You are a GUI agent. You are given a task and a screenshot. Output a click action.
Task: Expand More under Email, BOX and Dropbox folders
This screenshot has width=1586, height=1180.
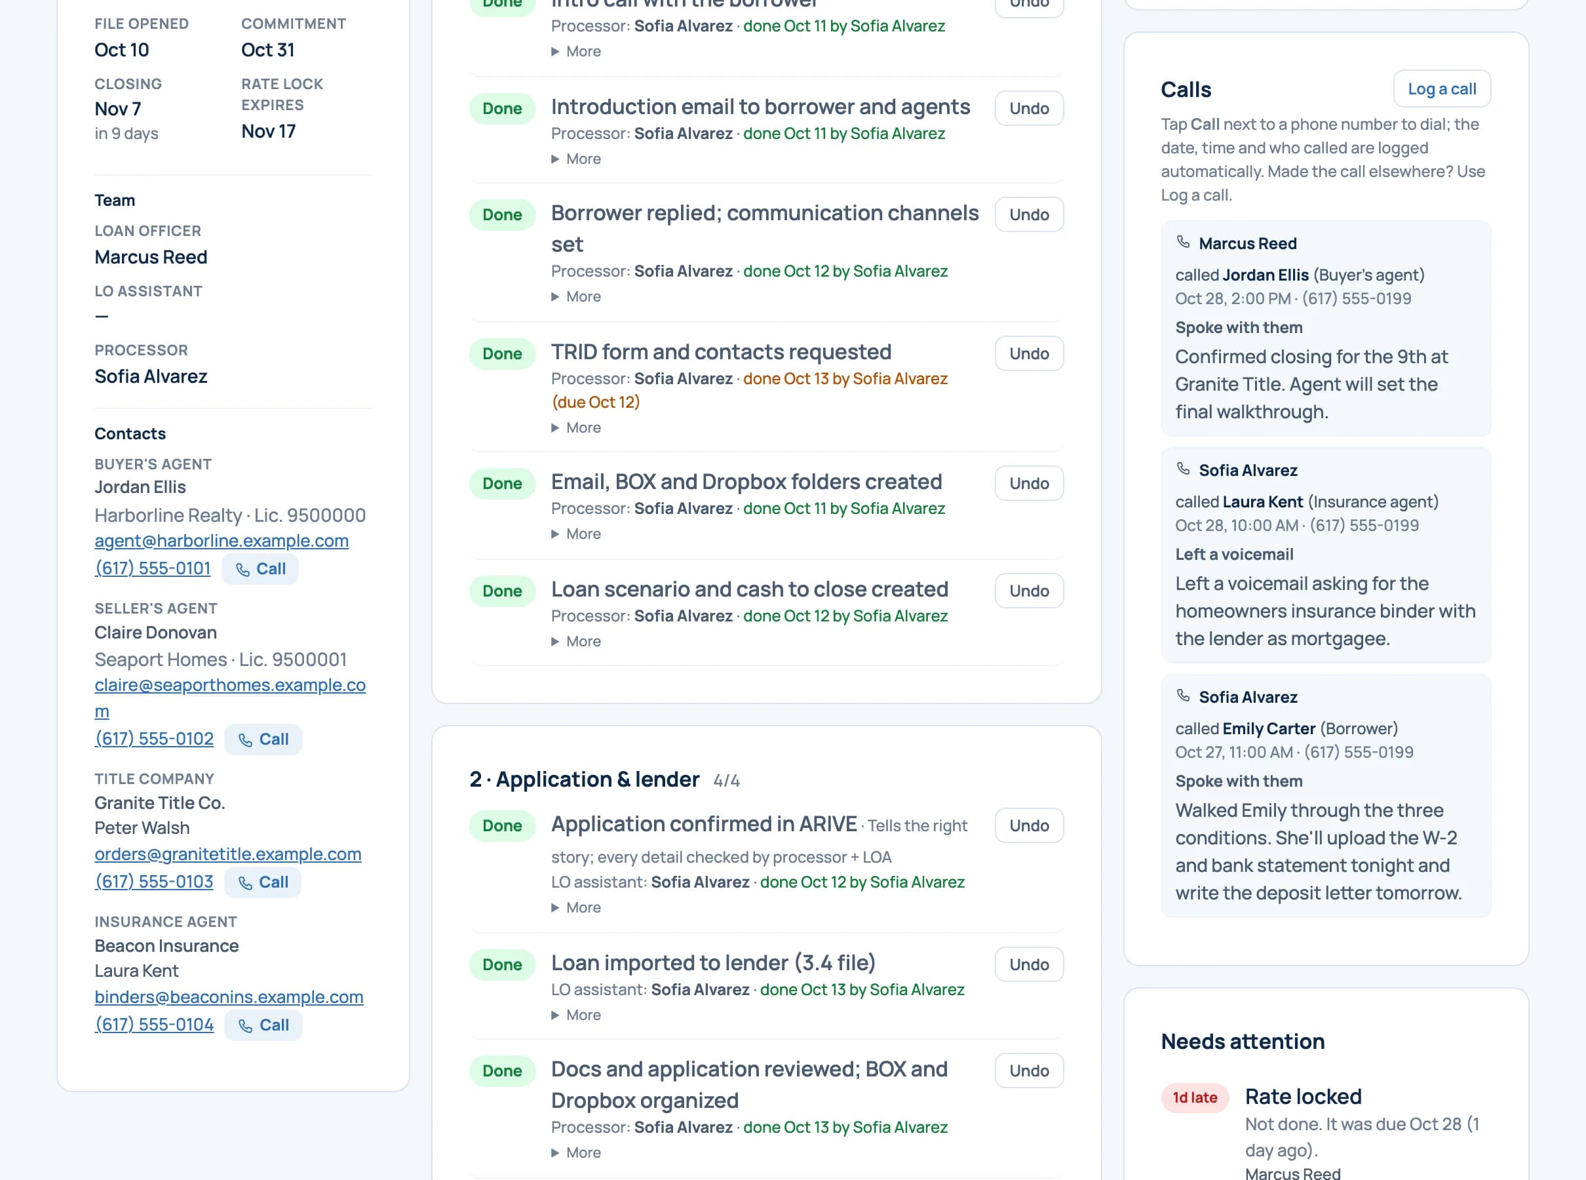[575, 534]
